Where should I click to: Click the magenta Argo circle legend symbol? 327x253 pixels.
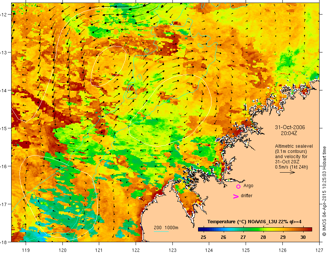pos(238,186)
